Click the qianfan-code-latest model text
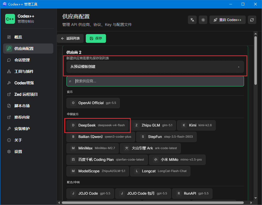262x205 pixels. click(130, 160)
